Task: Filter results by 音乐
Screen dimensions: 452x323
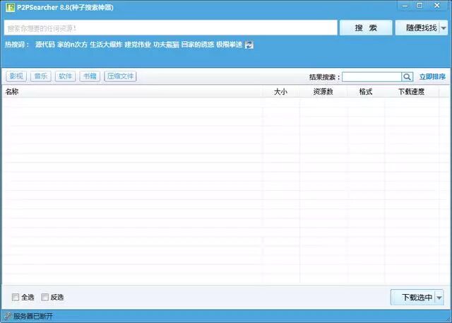Action: 41,76
